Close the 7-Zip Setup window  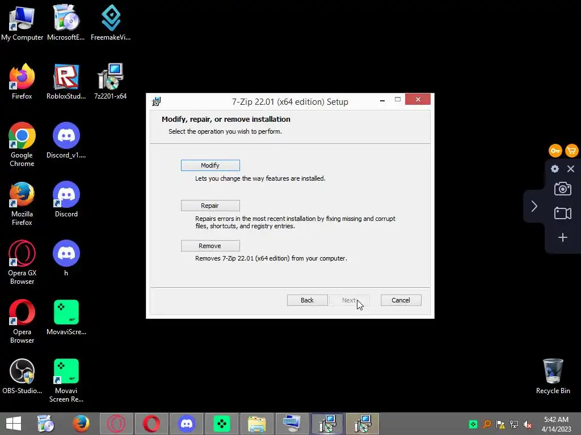click(x=418, y=100)
